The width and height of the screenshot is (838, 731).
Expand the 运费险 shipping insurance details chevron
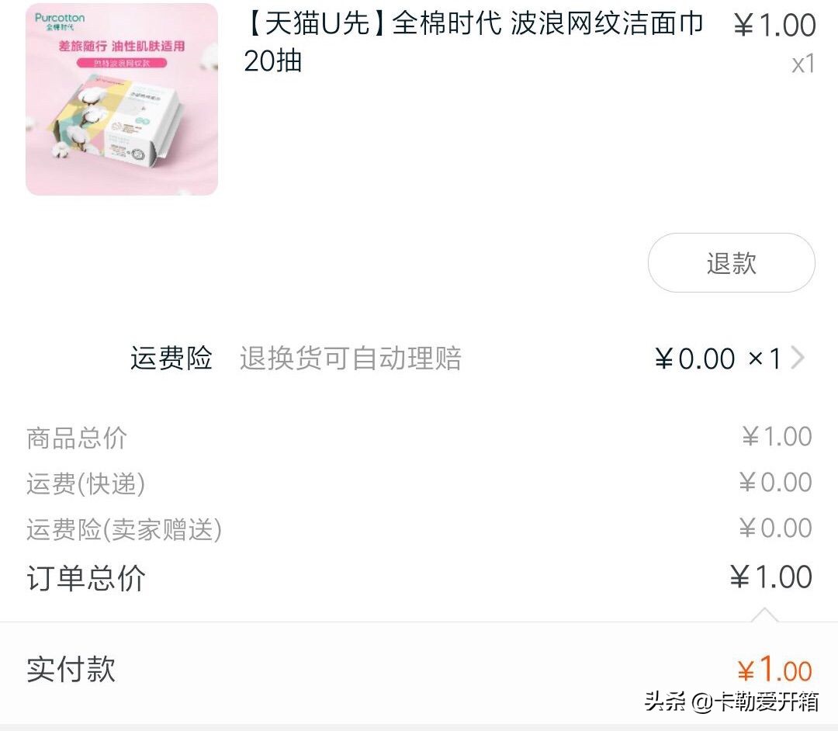click(x=799, y=358)
